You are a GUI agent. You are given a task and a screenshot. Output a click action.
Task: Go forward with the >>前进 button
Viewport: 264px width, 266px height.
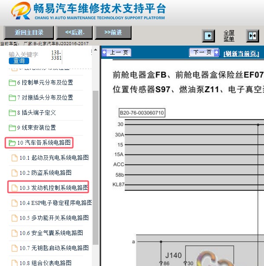[x=113, y=32]
